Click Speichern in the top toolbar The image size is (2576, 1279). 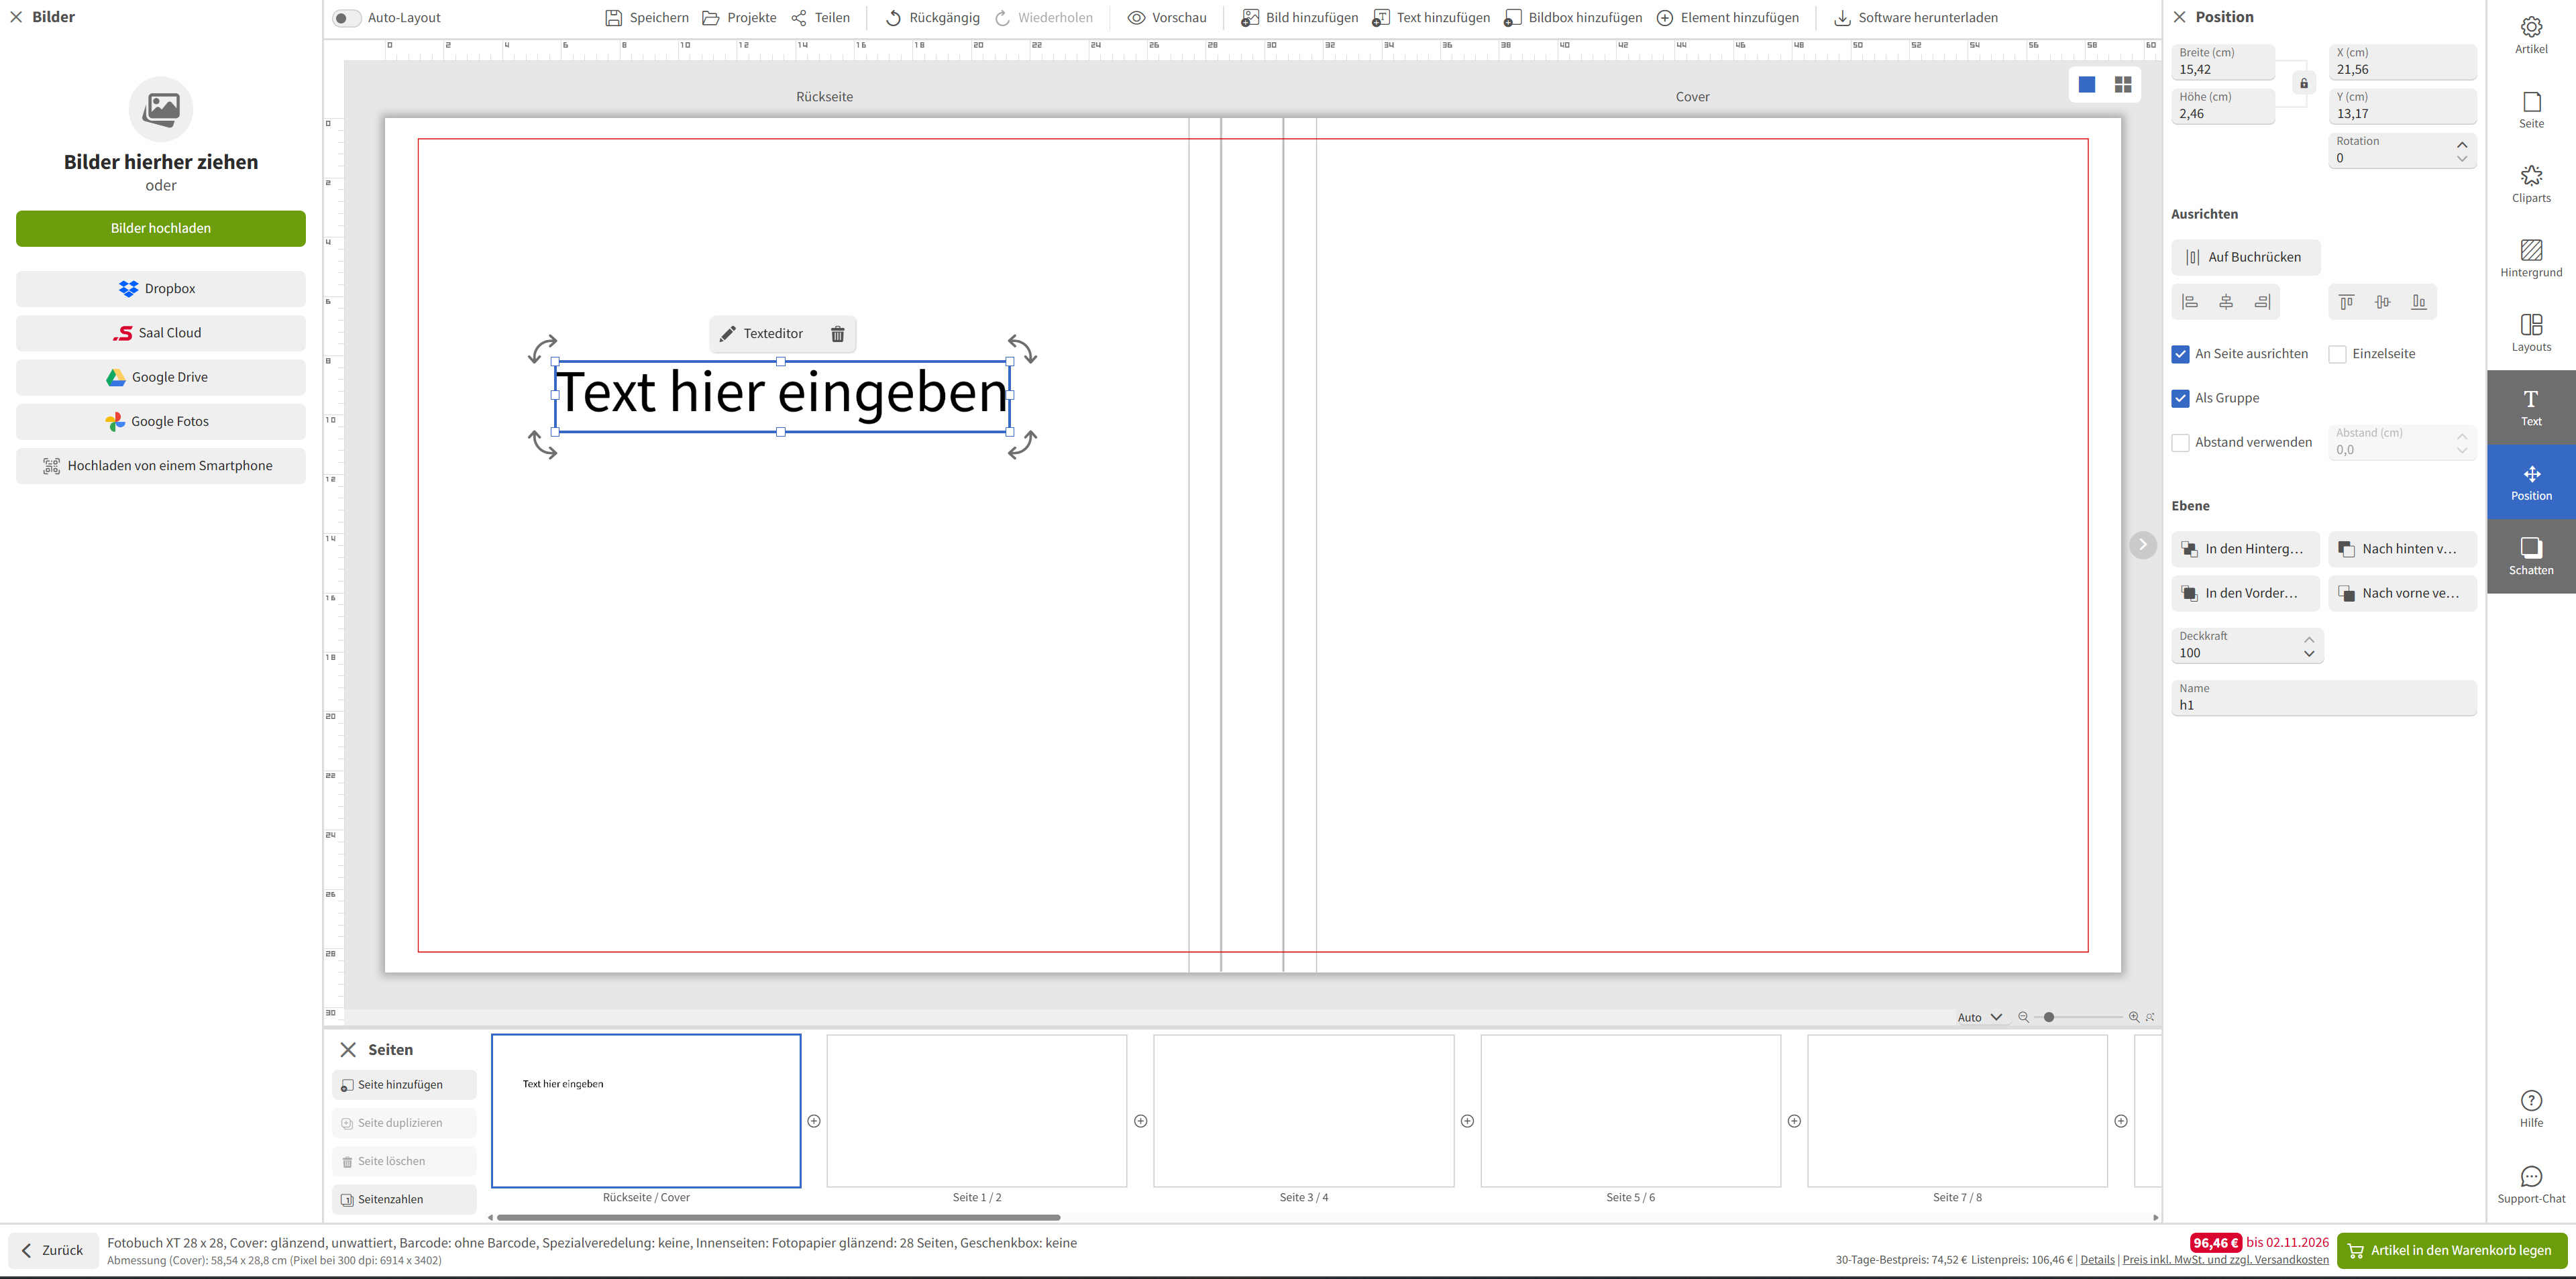click(647, 18)
